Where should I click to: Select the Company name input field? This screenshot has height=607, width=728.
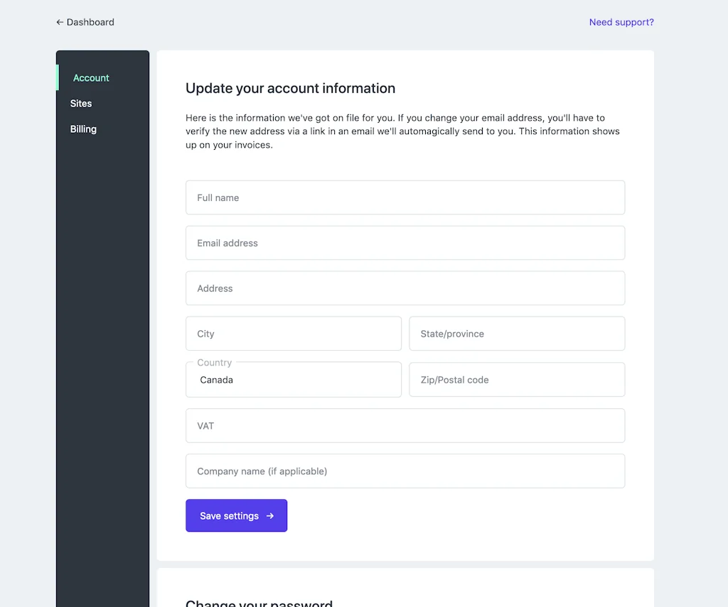405,471
